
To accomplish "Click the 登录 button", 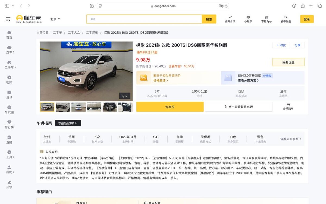I will coord(307,19).
